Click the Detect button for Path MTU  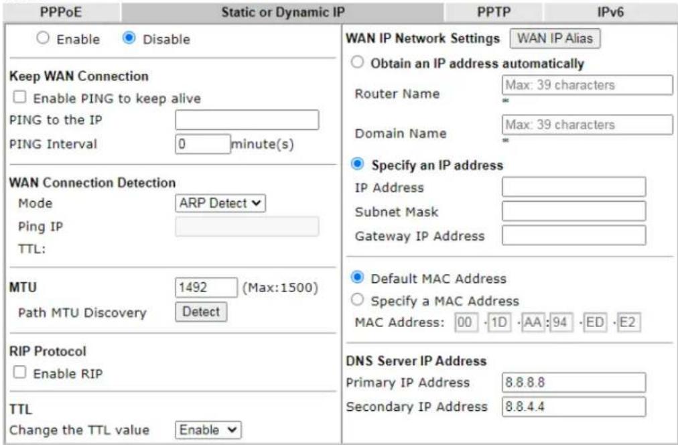(201, 312)
